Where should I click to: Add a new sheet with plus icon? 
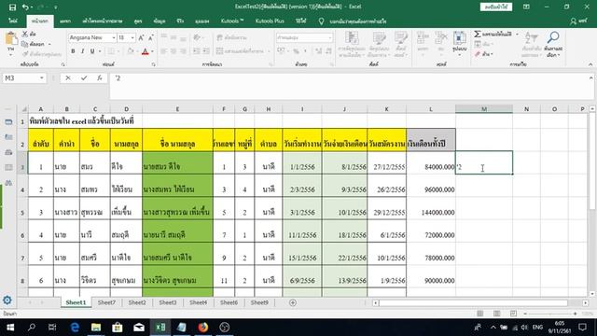(293, 302)
